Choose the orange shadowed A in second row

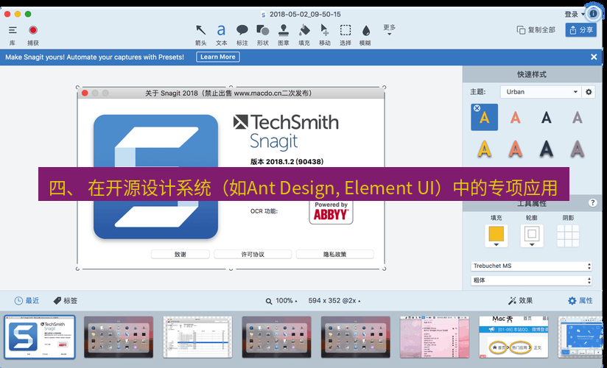click(515, 148)
